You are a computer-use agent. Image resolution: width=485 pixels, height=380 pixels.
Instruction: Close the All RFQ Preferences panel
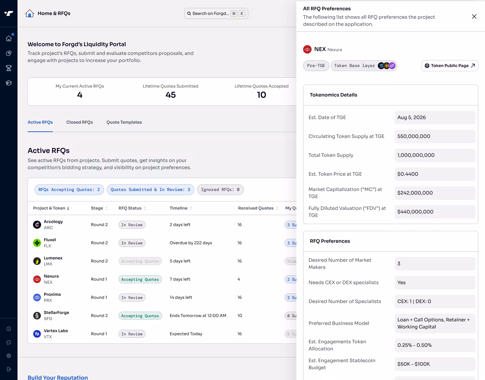pyautogui.click(x=474, y=17)
